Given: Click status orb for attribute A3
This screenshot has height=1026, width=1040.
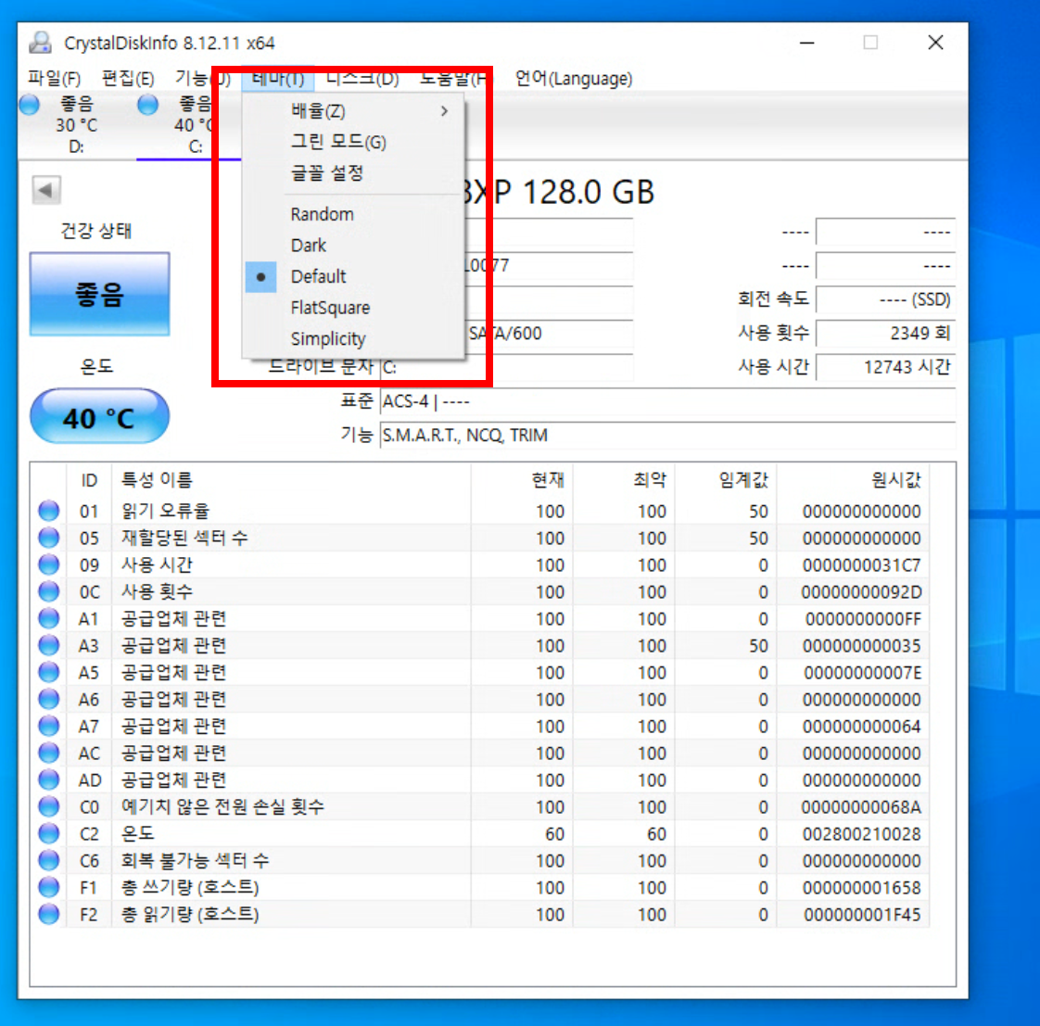Looking at the screenshot, I should 48,645.
